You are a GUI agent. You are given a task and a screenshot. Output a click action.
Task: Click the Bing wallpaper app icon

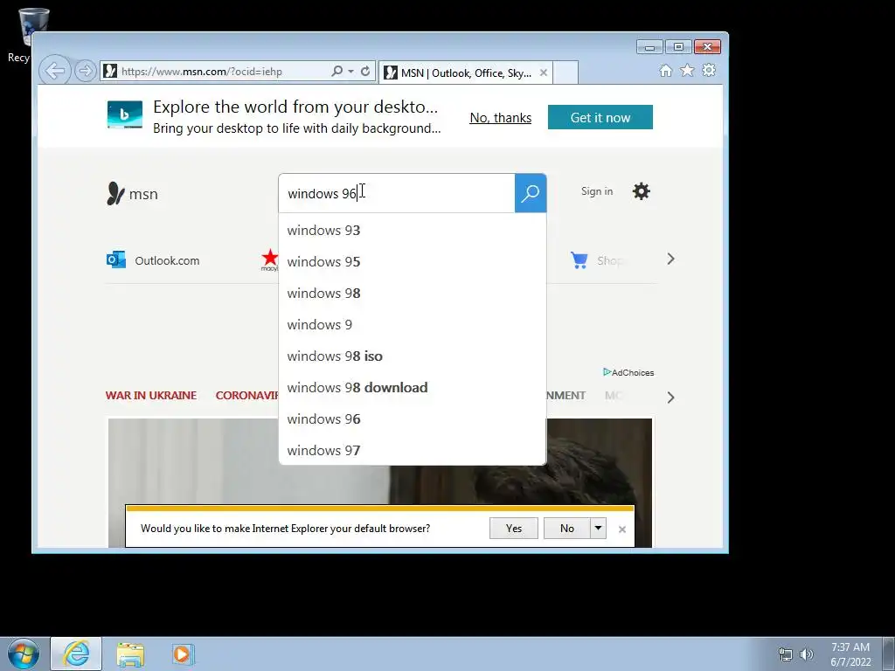pos(124,114)
